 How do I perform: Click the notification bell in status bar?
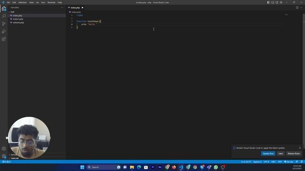point(302,161)
